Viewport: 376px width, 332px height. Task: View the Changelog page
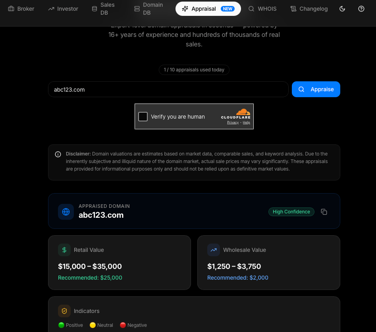point(309,9)
